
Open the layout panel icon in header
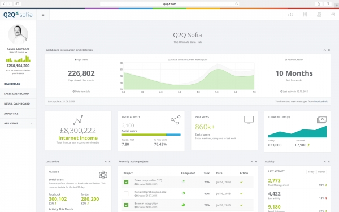coord(319,15)
